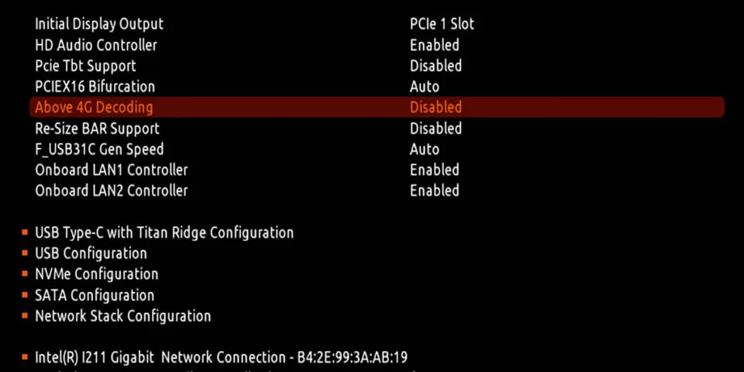Open Intel(R) I211 Gigabit Network Connection entry

[x=221, y=357]
